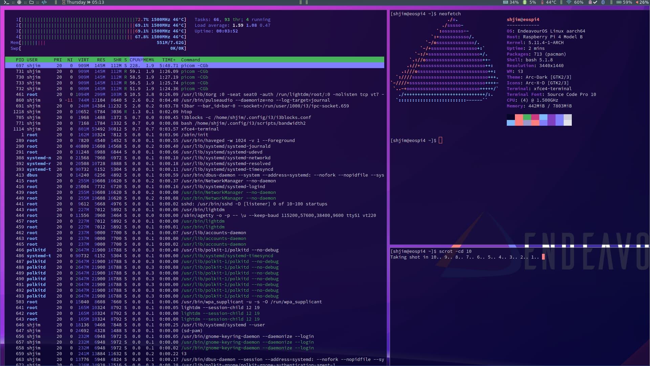Click the Host: Raspberry Pi 4 Model B line
The height and width of the screenshot is (366, 650).
pos(545,37)
